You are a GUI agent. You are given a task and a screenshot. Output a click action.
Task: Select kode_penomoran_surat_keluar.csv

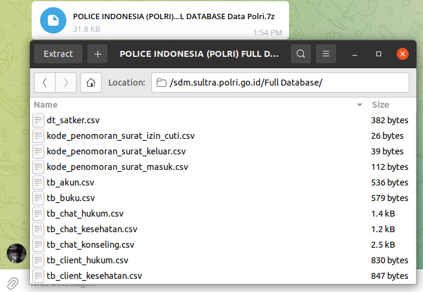pos(223,151)
